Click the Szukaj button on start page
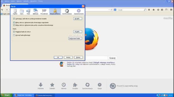This screenshot has width=174, height=97. pyautogui.click(x=112, y=58)
